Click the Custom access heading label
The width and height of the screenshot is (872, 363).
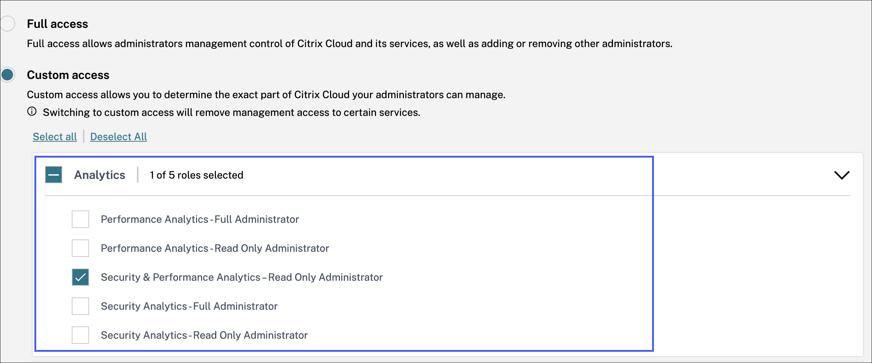pyautogui.click(x=68, y=75)
